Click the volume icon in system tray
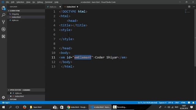196x110 pixels. point(169,107)
